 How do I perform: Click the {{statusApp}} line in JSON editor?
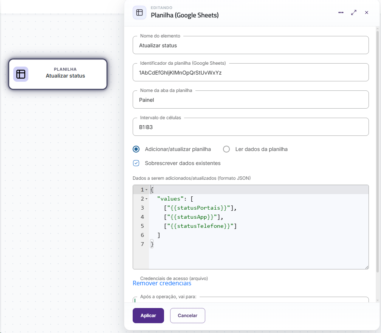pos(194,217)
